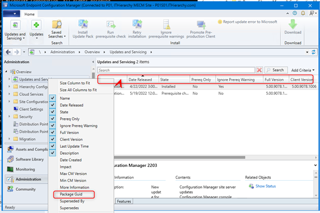Click Overview in the breadcrumb
Image resolution: width=320 pixels, height=213 pixels.
click(92, 52)
